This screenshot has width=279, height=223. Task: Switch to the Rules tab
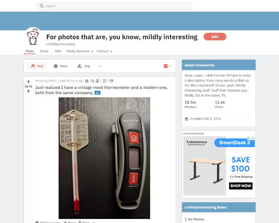pos(44,51)
